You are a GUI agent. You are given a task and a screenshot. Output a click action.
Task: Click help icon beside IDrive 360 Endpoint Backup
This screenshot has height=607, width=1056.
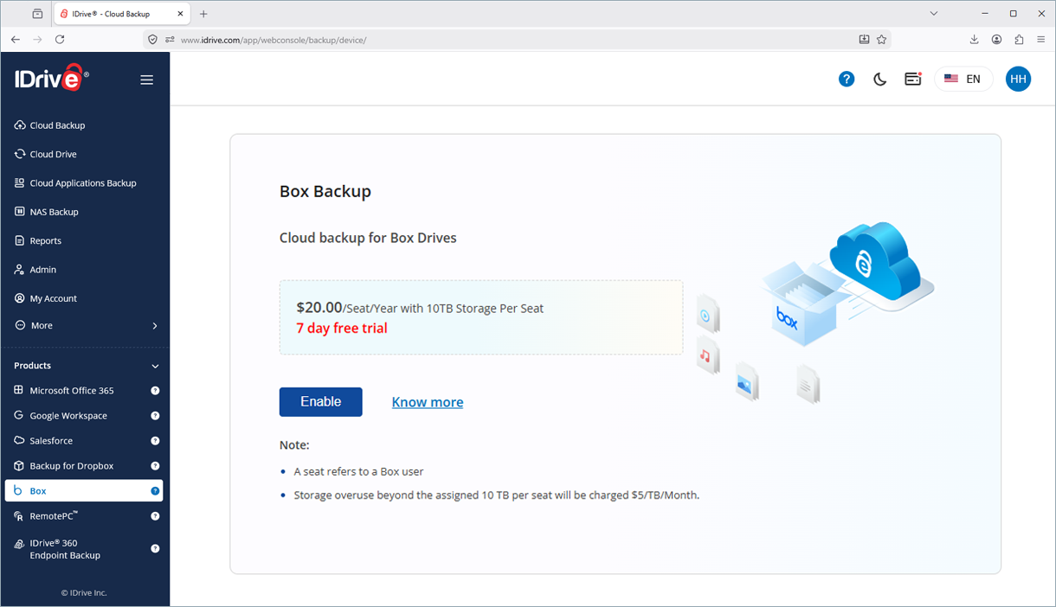[x=155, y=548]
